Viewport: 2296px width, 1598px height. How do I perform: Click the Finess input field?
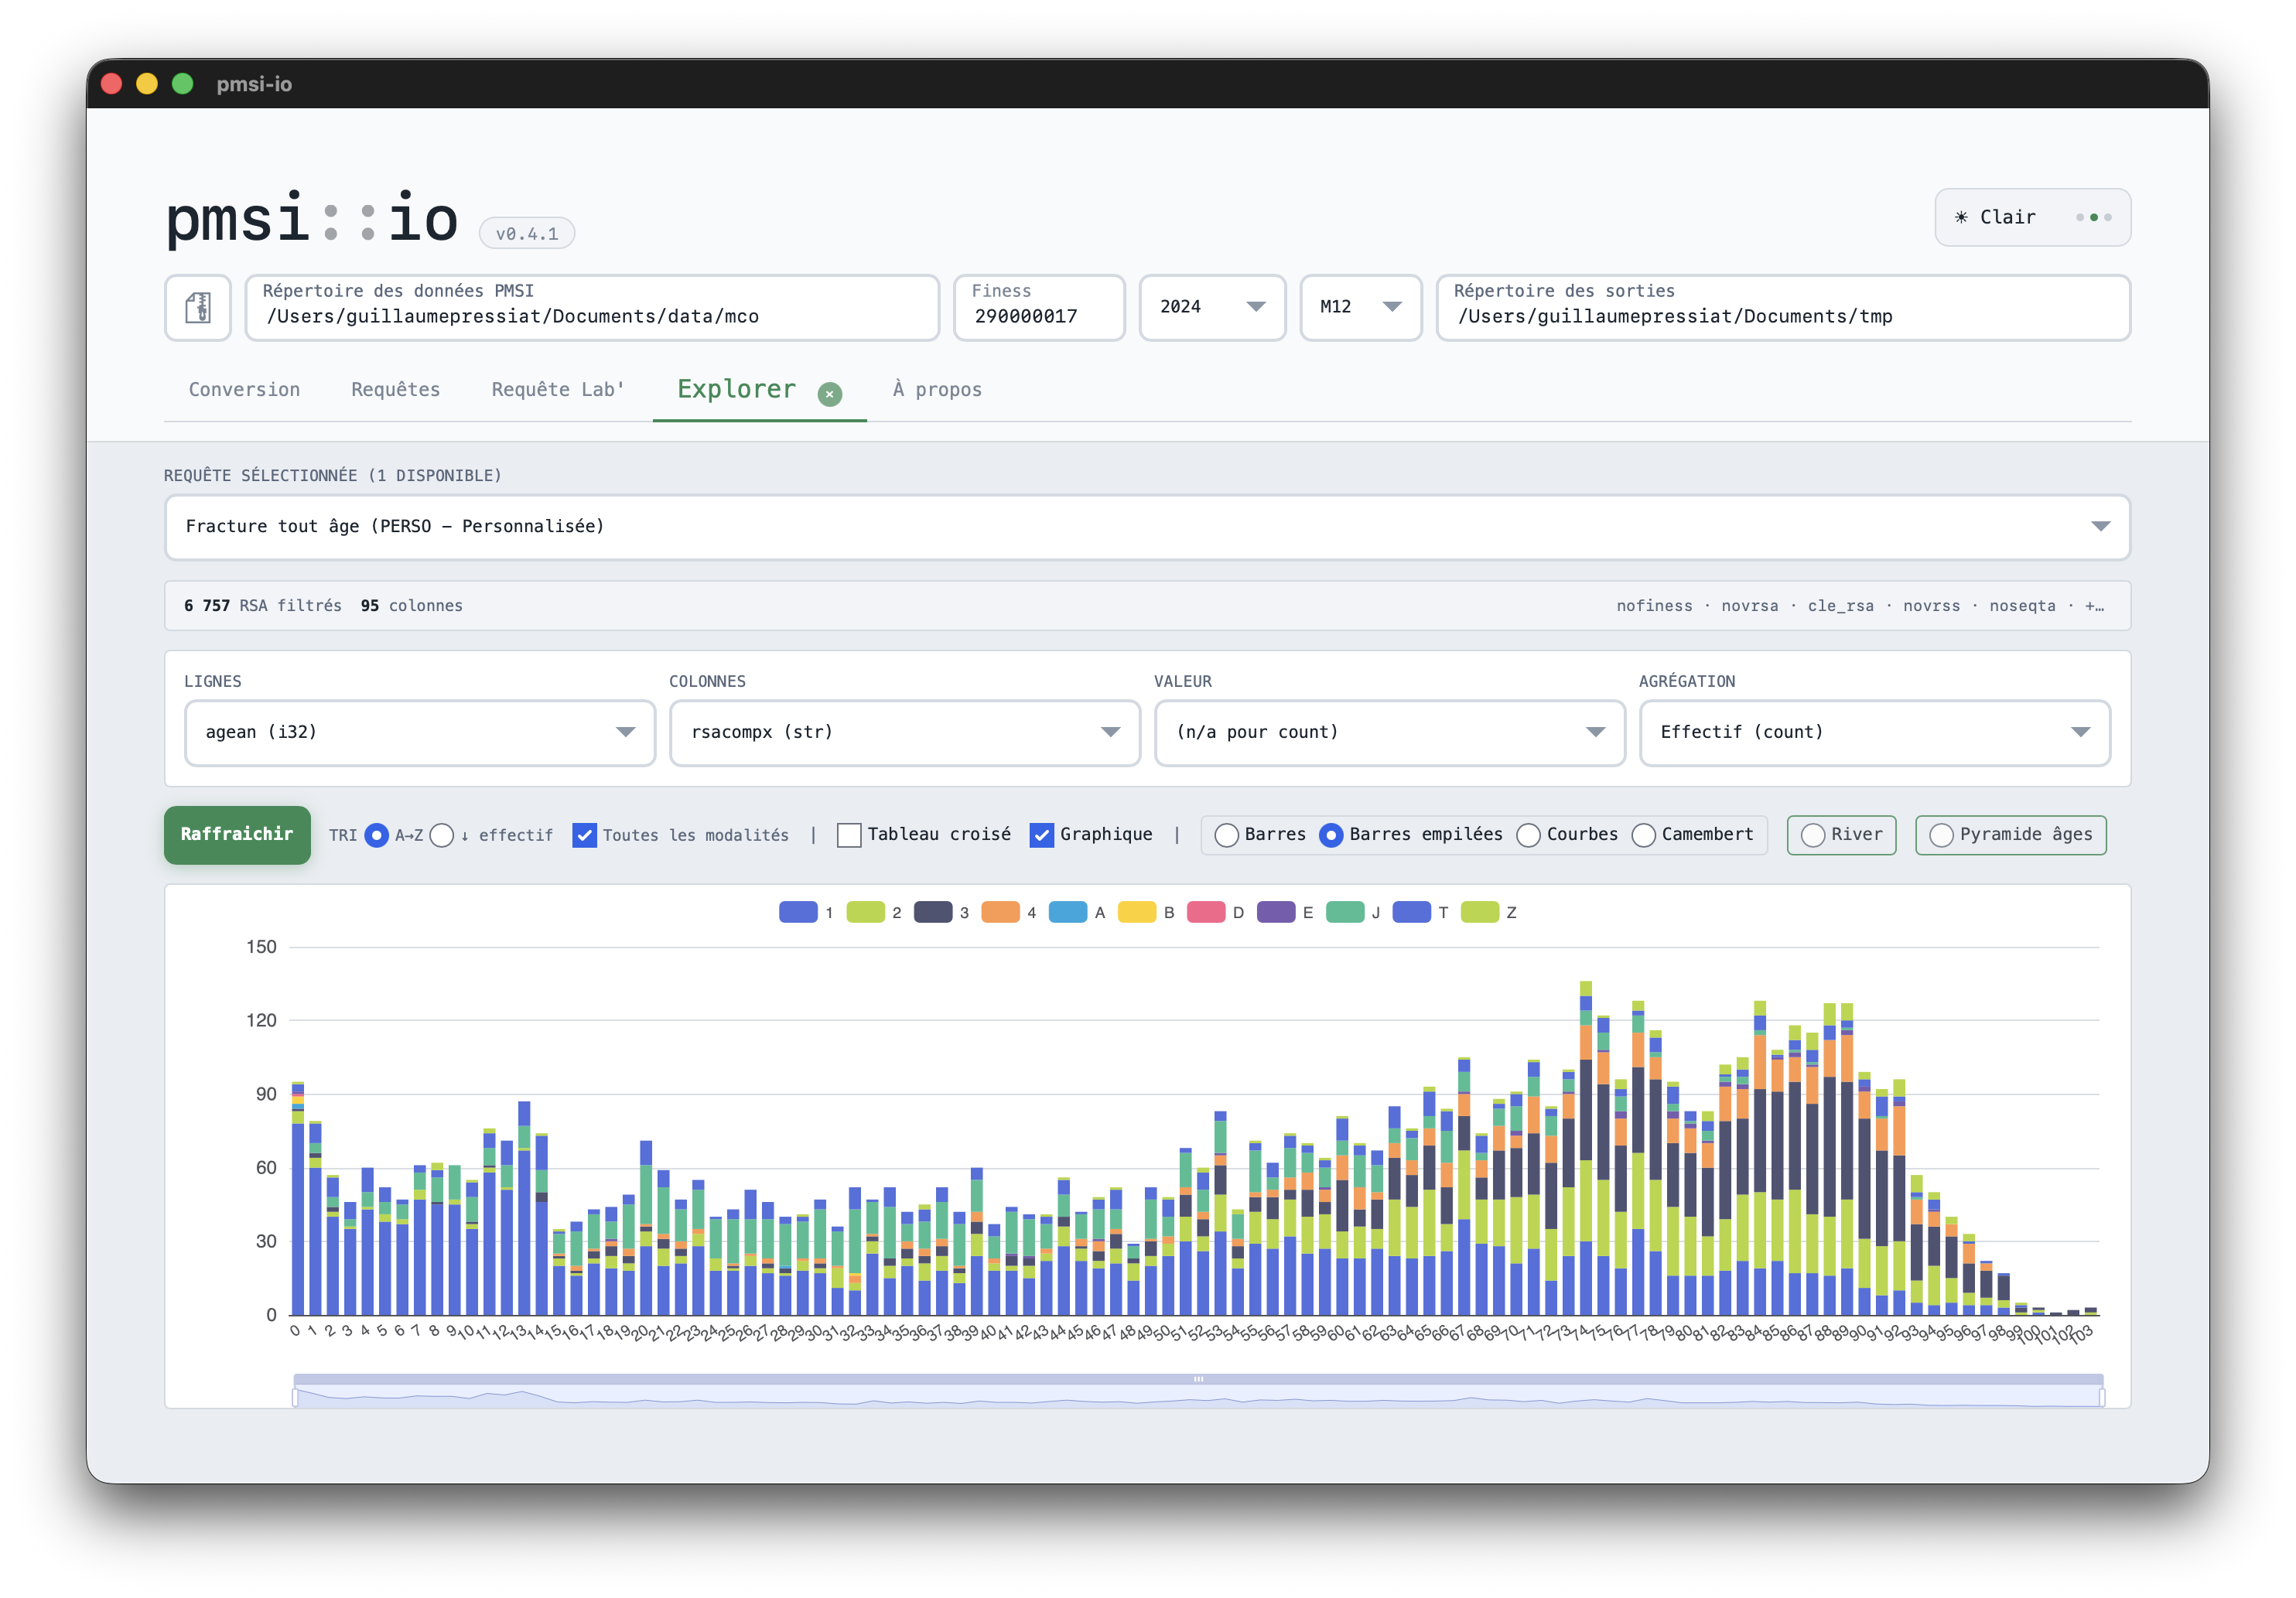point(1039,308)
